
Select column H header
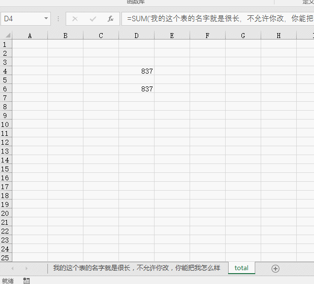point(279,36)
